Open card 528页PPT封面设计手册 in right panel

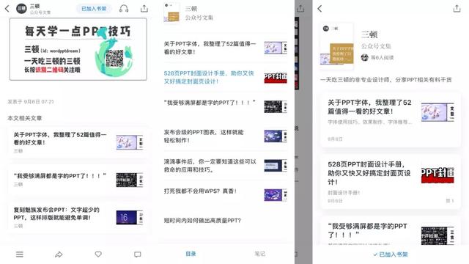[391, 181]
